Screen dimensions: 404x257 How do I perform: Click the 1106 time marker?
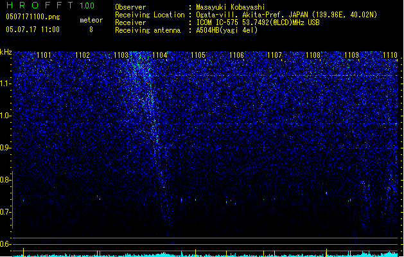click(236, 55)
